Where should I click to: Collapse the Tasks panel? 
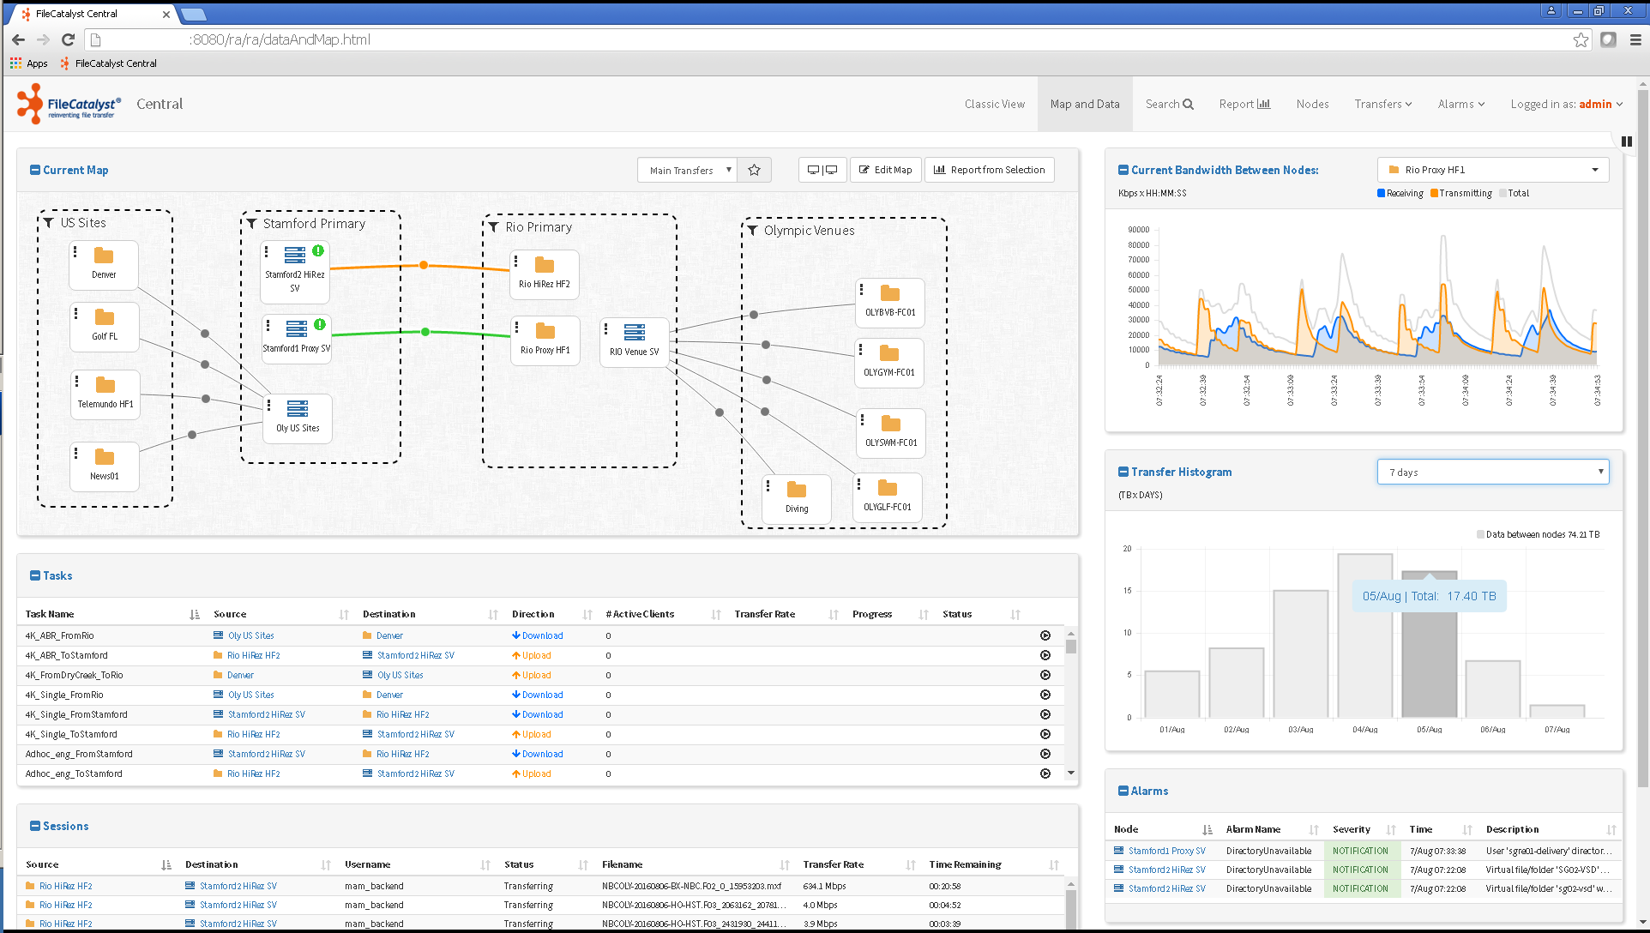point(35,575)
